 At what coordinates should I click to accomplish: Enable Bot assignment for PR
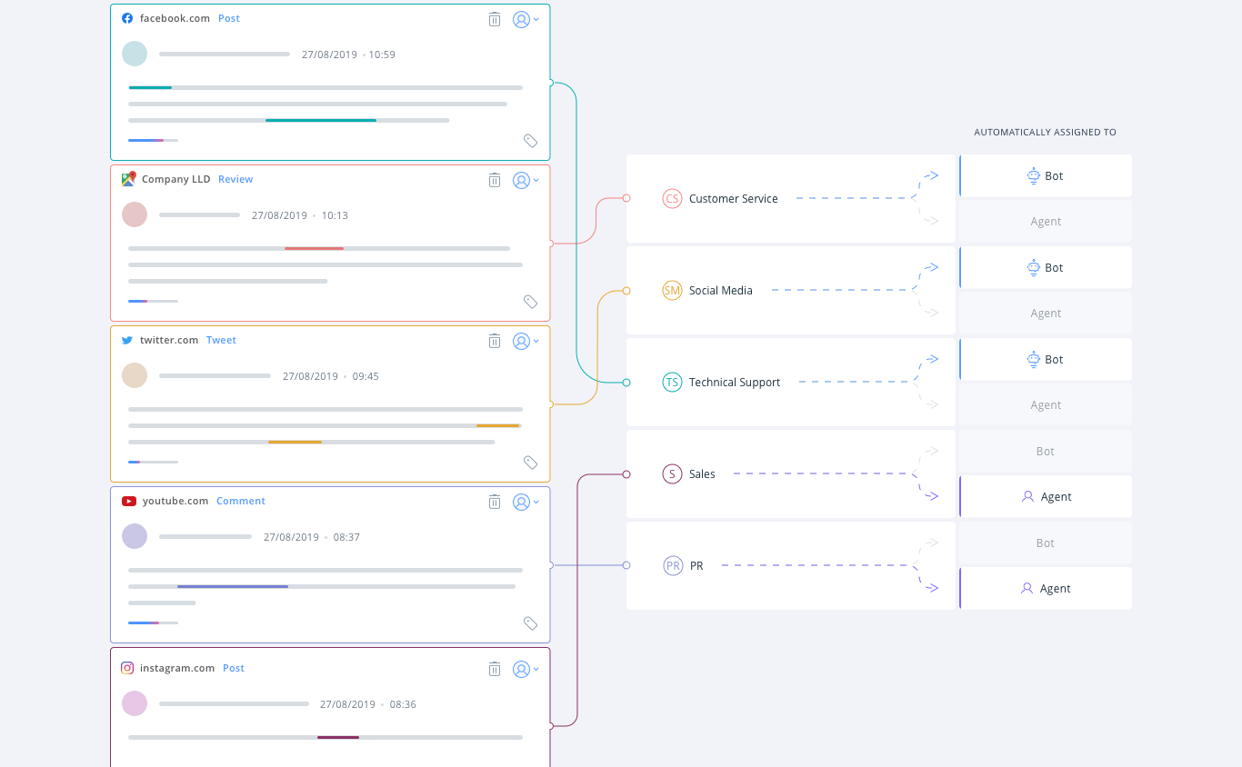[1045, 543]
